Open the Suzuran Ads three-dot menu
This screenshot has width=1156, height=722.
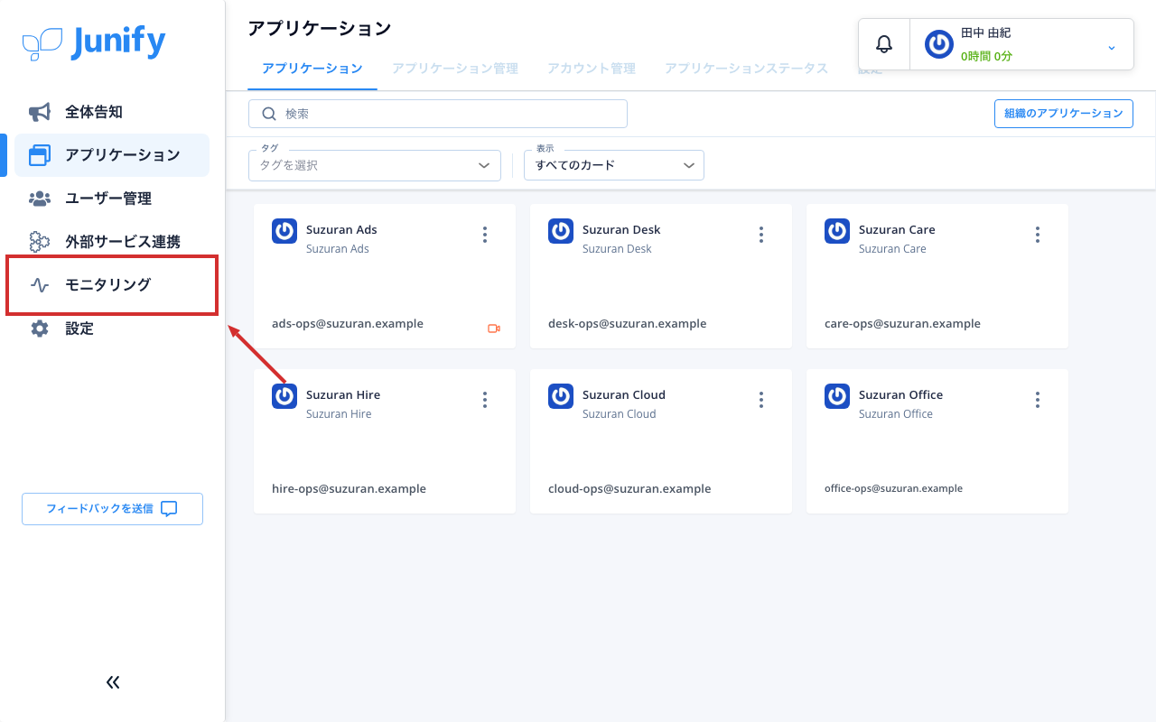485,235
